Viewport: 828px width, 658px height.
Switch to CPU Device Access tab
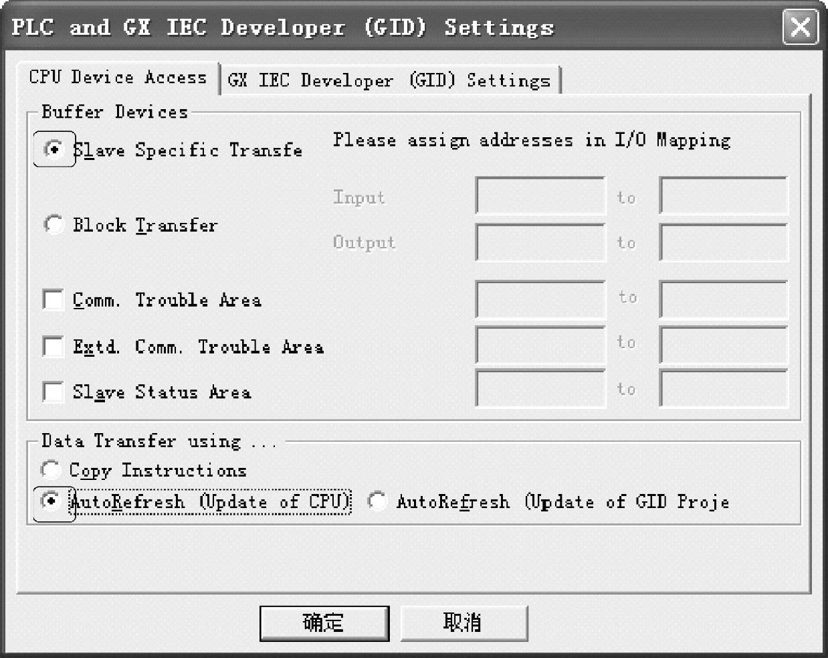pos(118,78)
